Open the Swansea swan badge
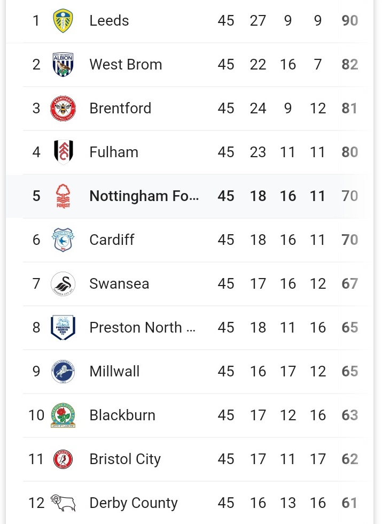The height and width of the screenshot is (524, 382). click(x=63, y=284)
